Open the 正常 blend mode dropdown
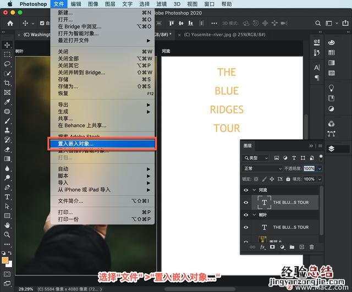This screenshot has width=352, height=292. coord(262,169)
